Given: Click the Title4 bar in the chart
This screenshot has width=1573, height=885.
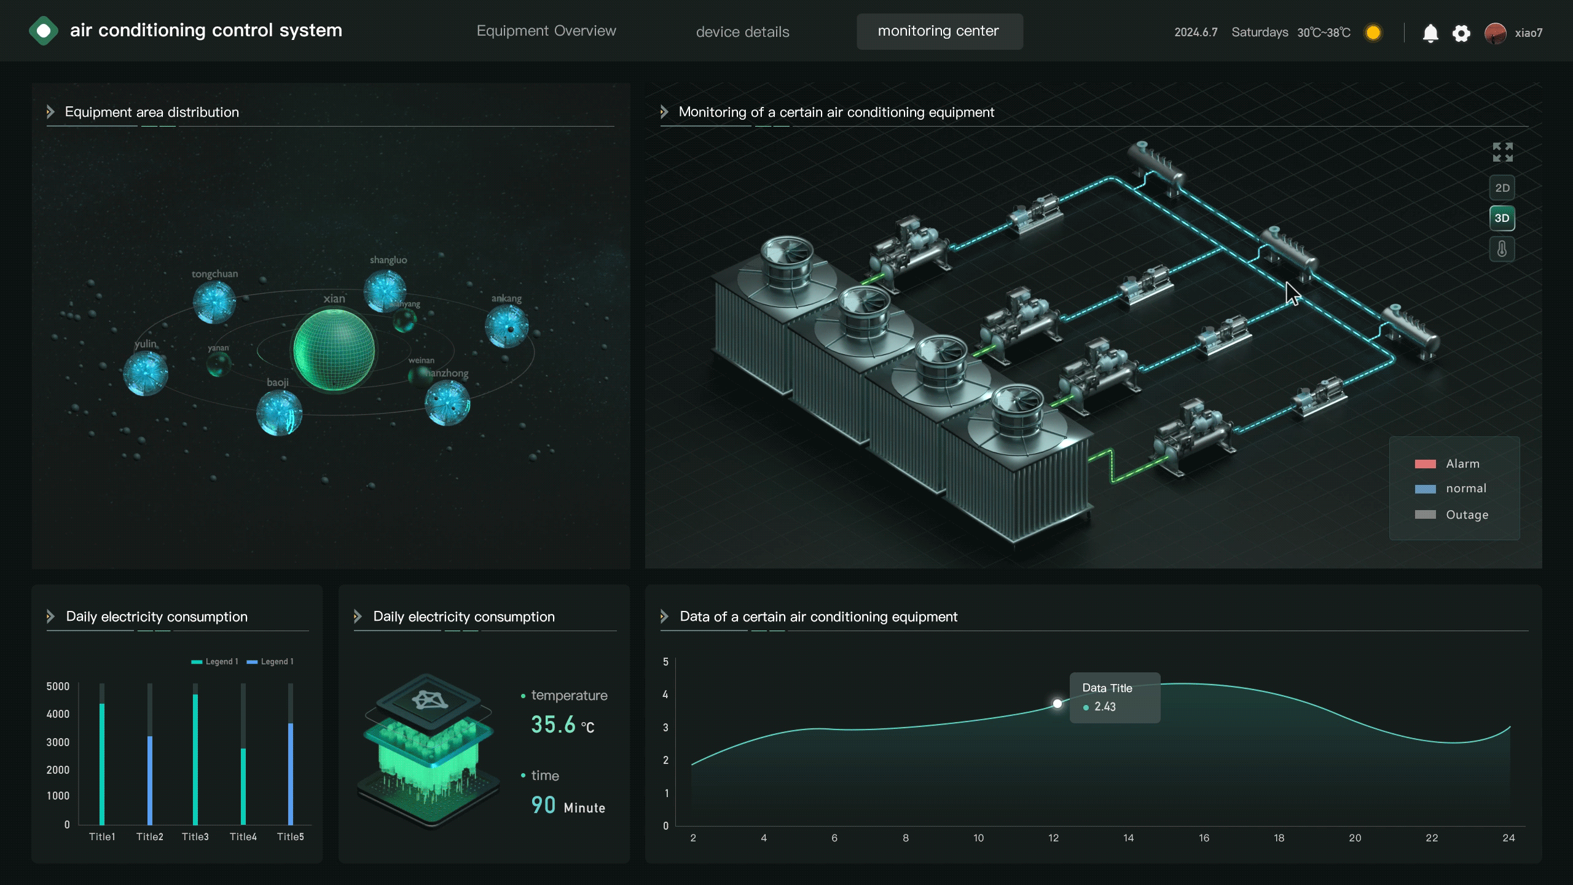Looking at the screenshot, I should (x=243, y=787).
